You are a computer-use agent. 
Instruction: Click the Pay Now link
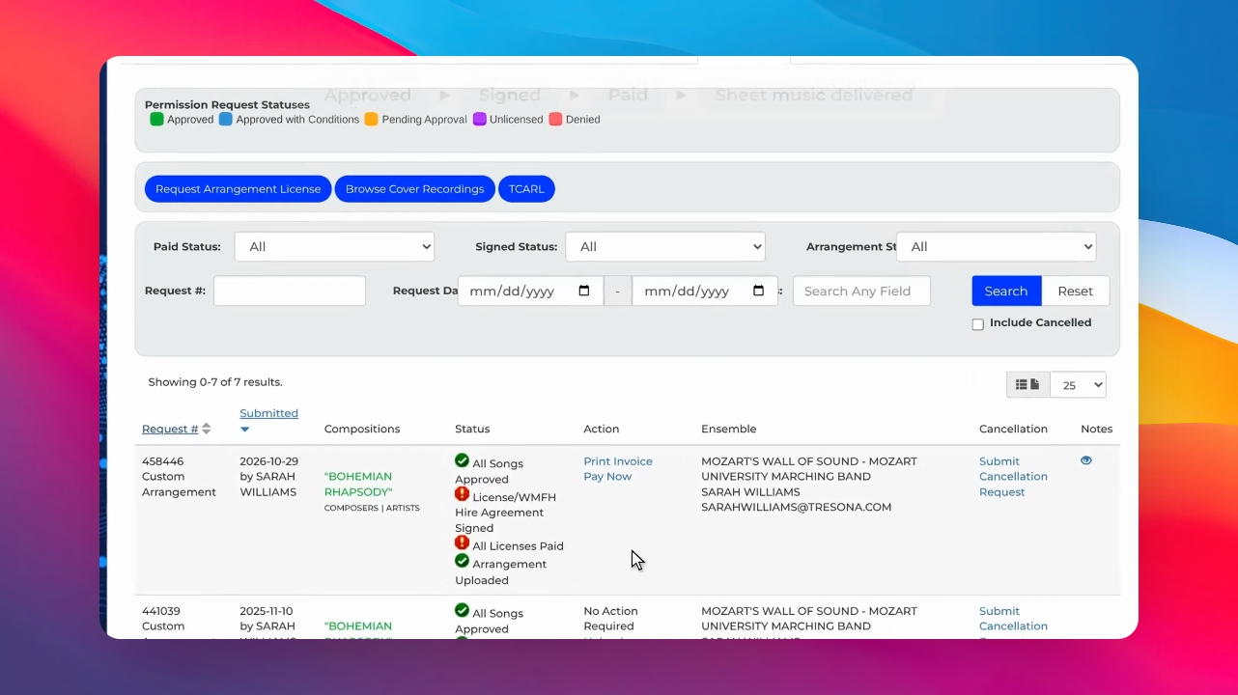click(607, 477)
